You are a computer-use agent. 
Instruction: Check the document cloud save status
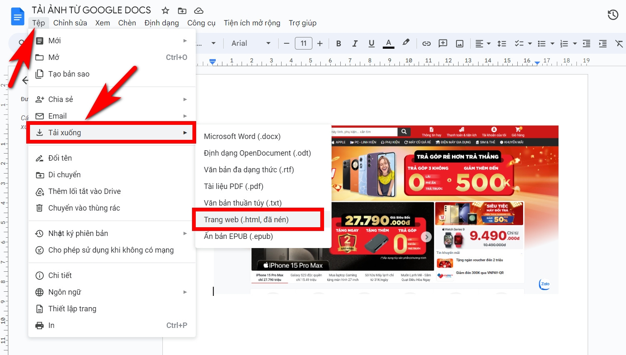(199, 10)
